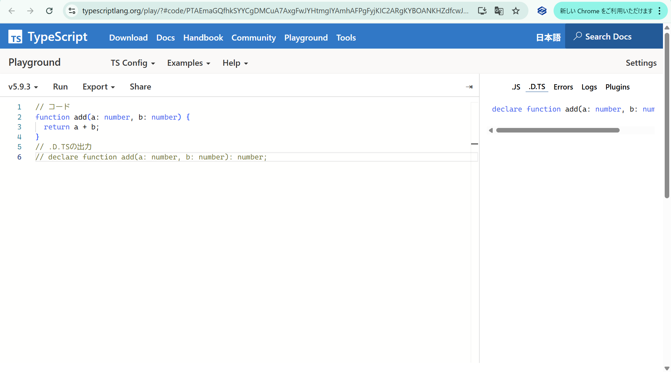Open the Examples dropdown menu
Image resolution: width=671 pixels, height=372 pixels.
(189, 63)
